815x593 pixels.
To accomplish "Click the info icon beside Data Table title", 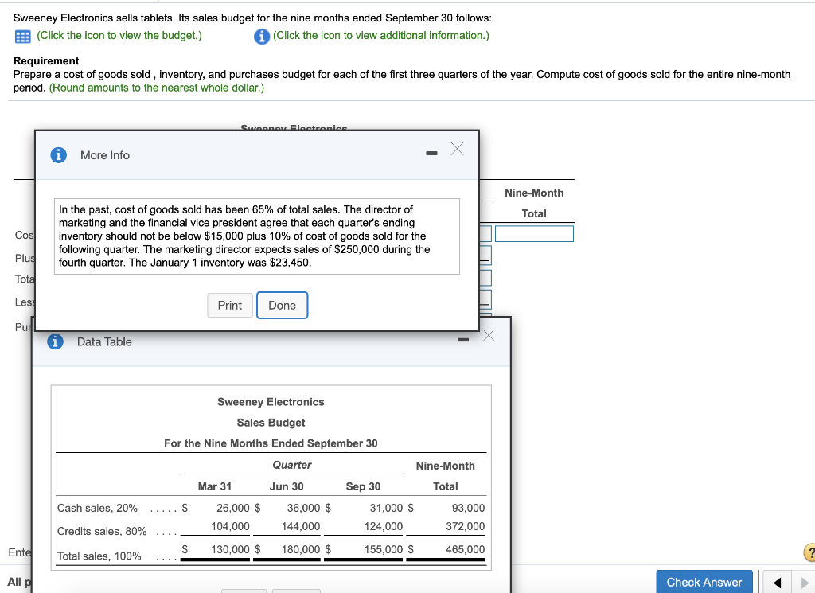I will (55, 341).
